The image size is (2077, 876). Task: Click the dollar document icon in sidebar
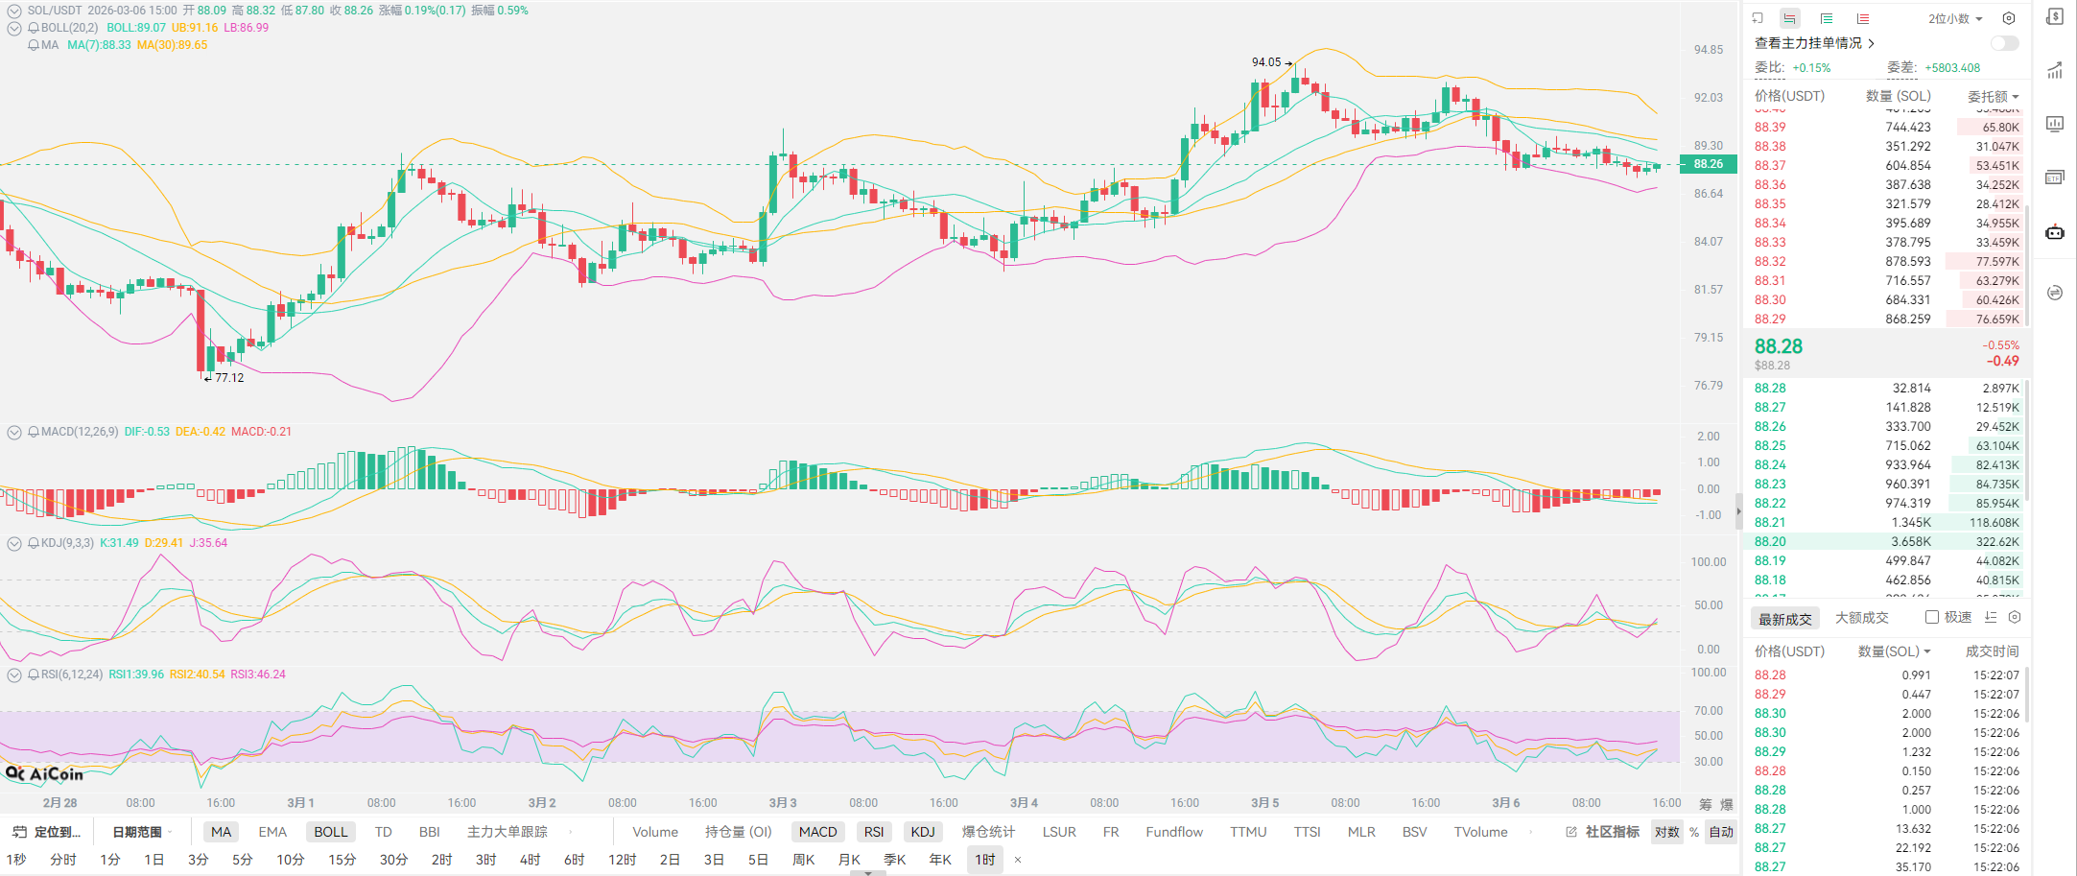(2054, 17)
